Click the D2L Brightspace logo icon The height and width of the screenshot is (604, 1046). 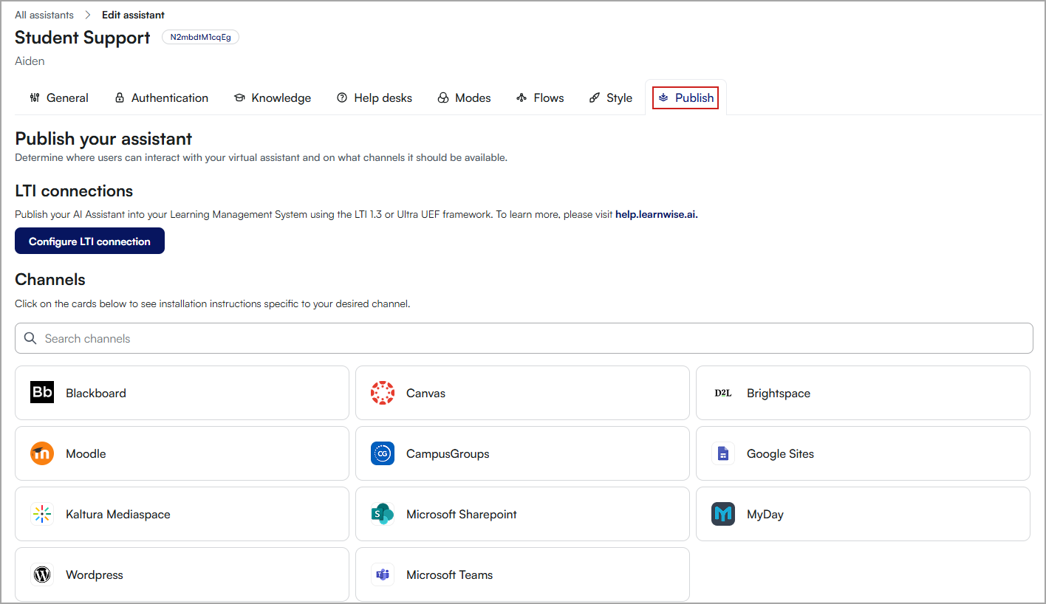723,393
